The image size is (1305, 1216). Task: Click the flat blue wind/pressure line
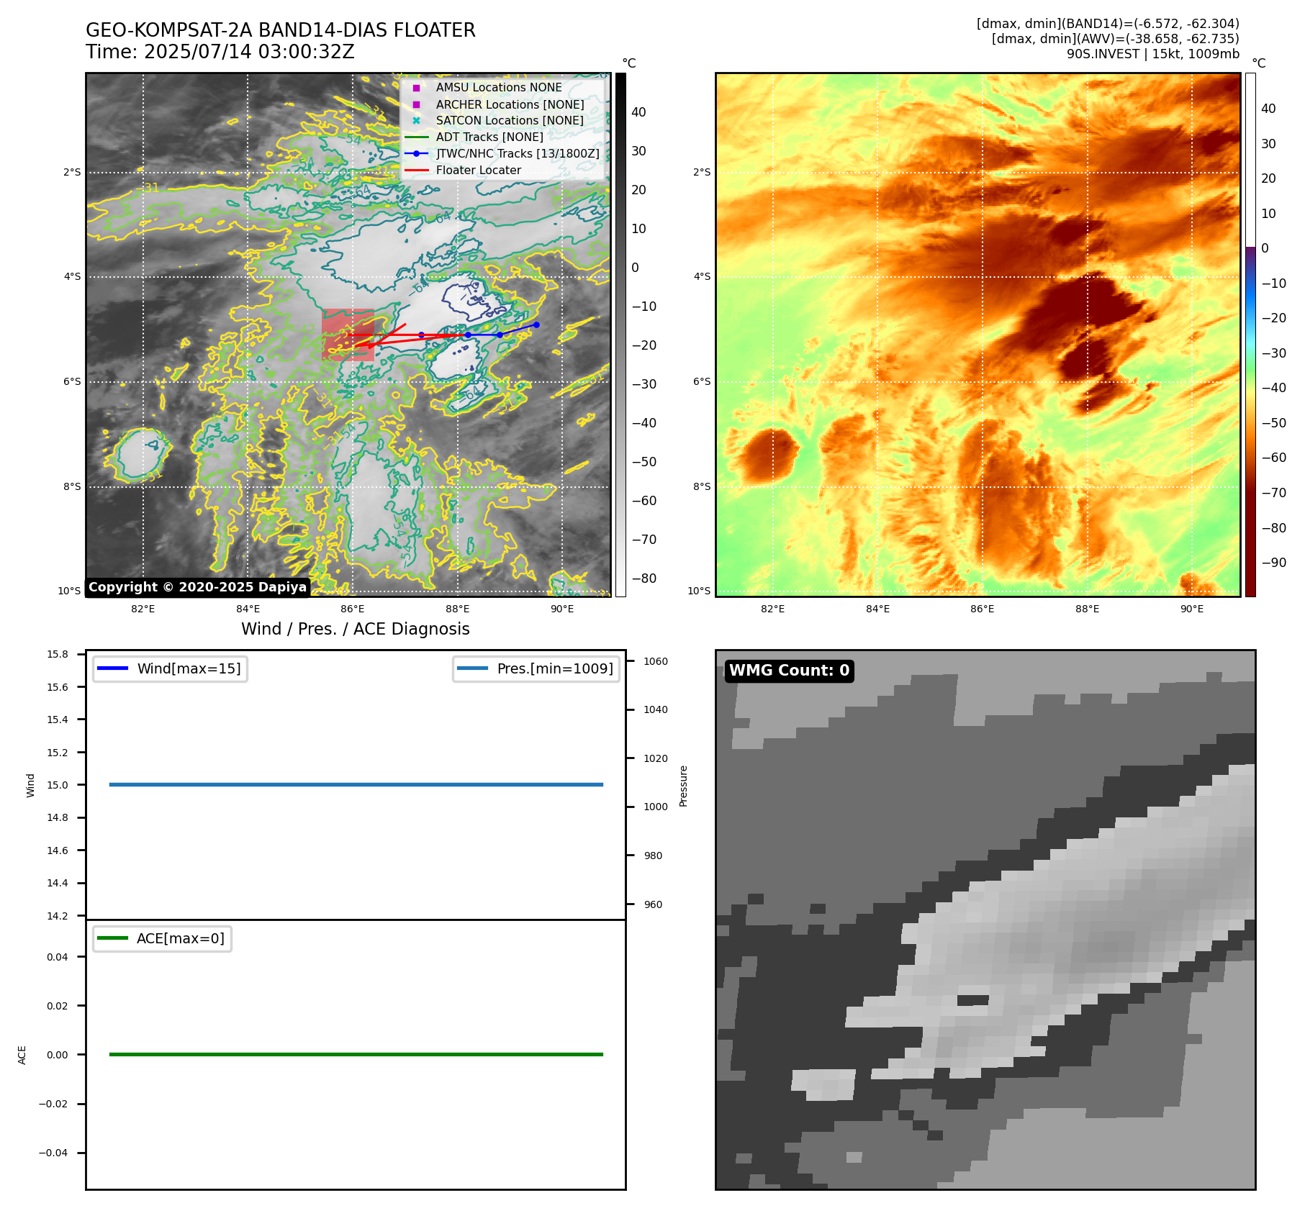(x=356, y=784)
